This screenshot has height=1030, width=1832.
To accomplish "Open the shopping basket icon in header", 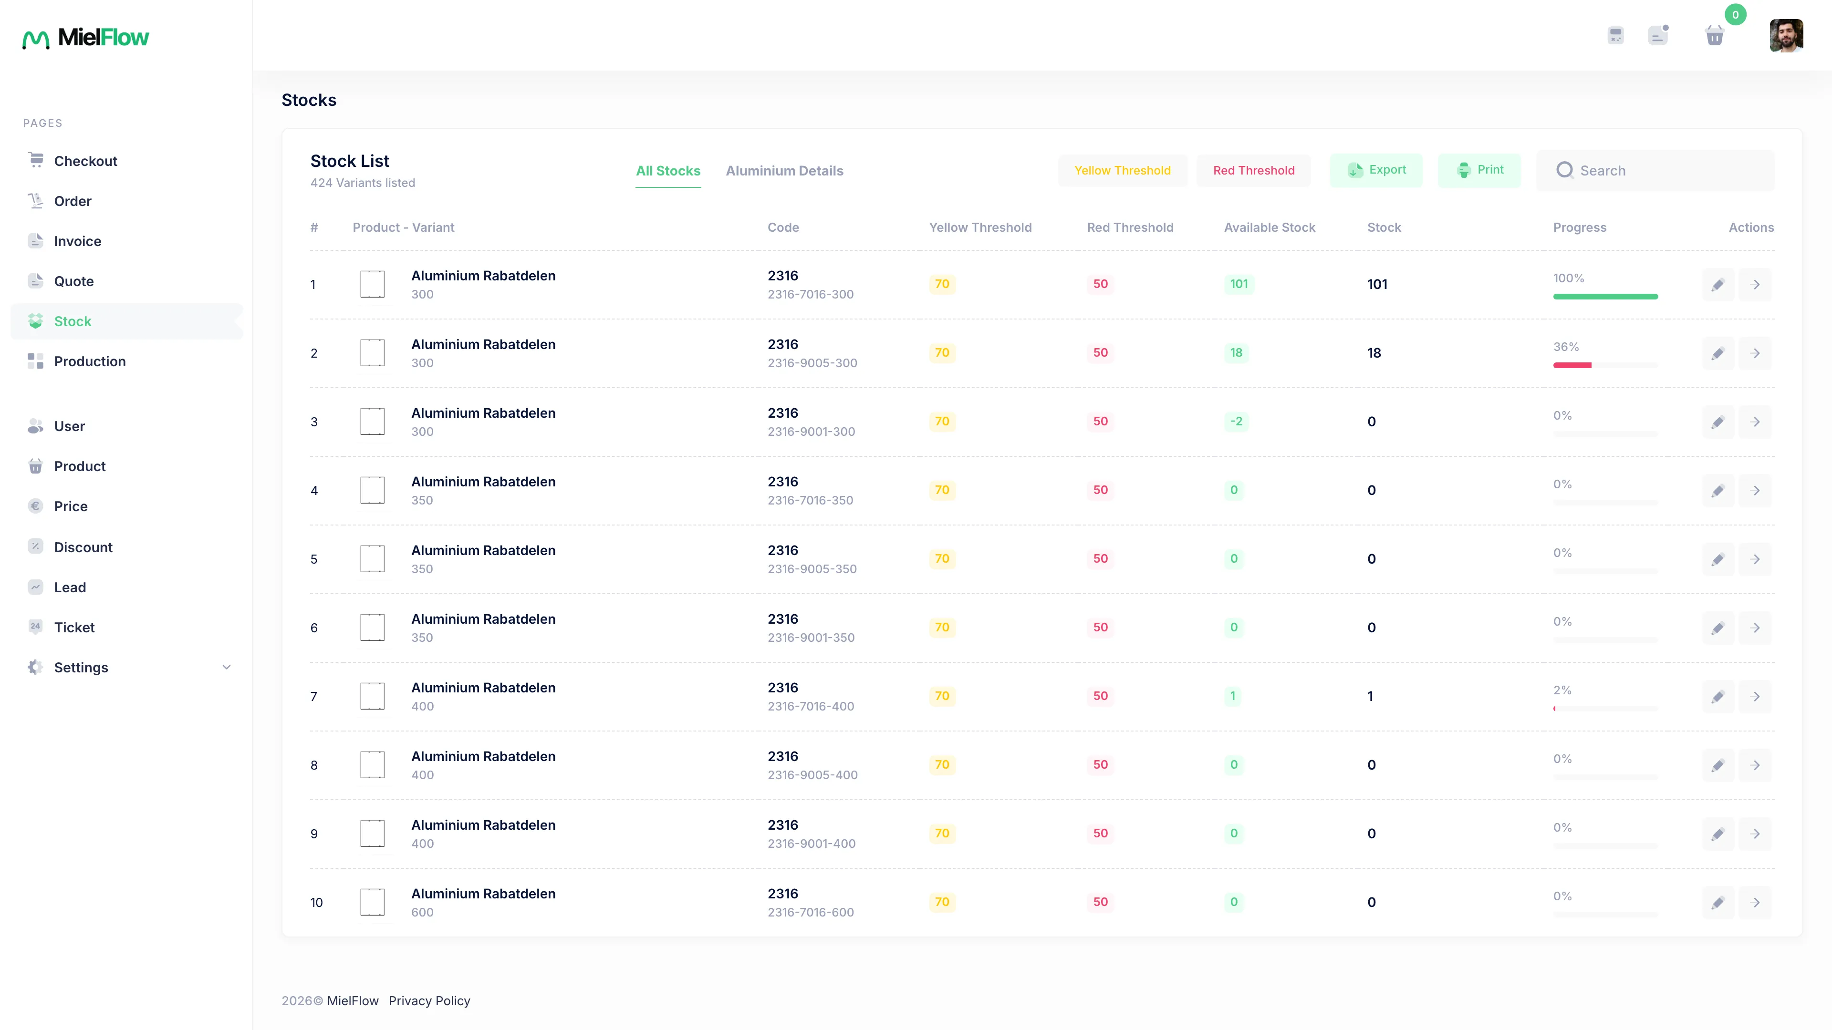I will (1715, 35).
